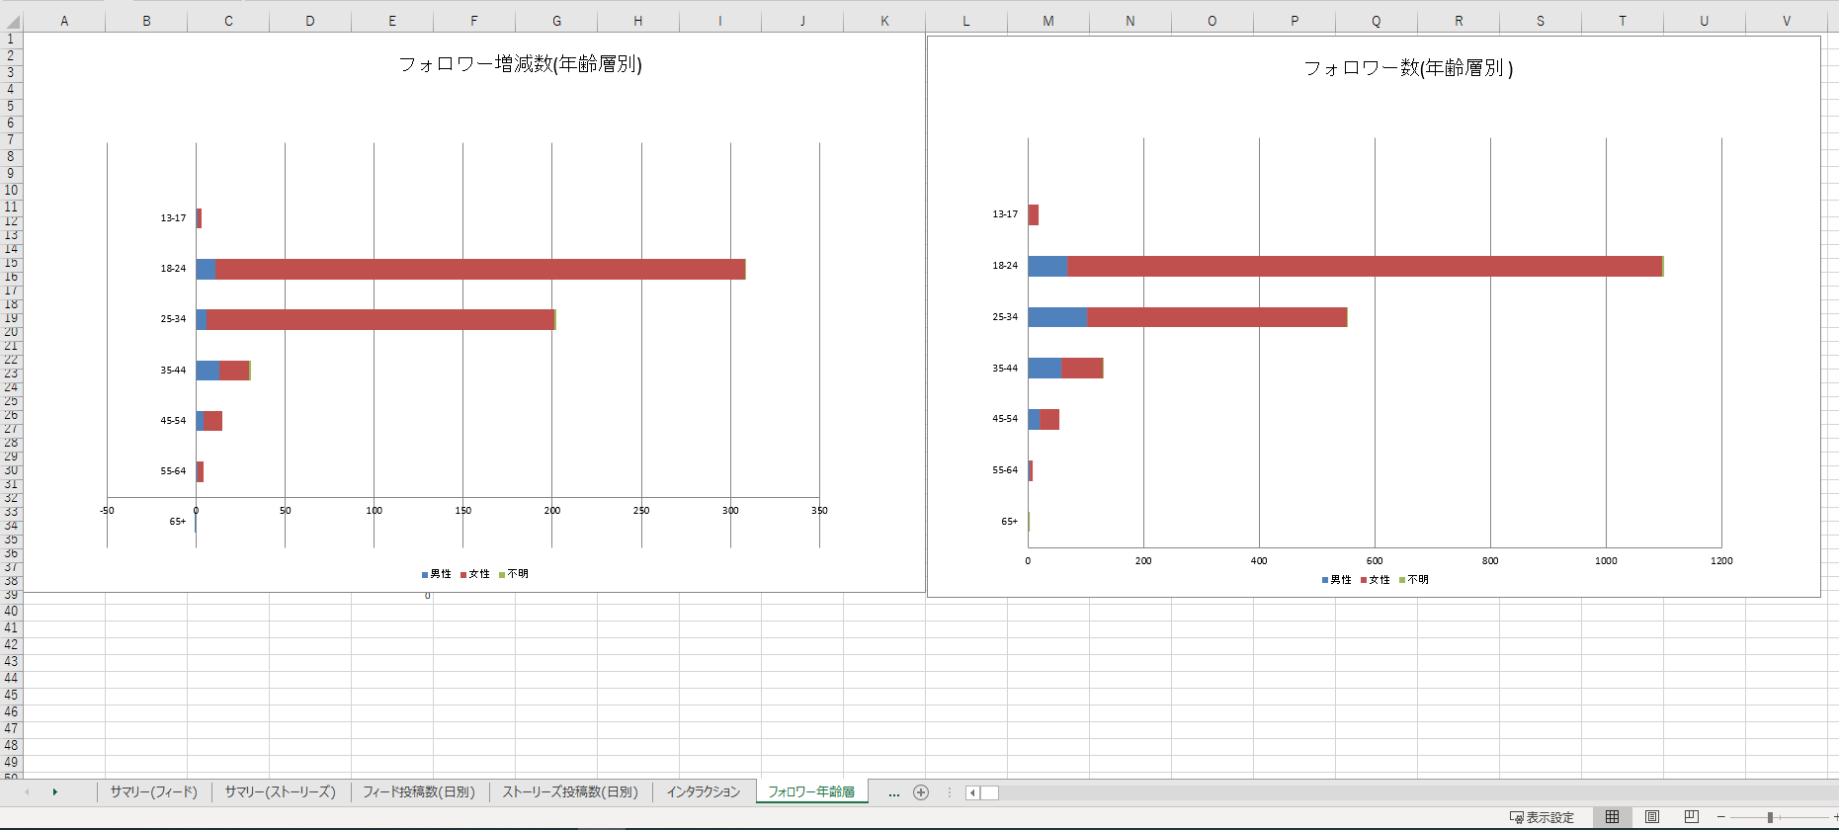This screenshot has height=830, width=1839.
Task: Switch to ストーリーズ投稿数(日別) sheet tab
Action: pos(570,792)
